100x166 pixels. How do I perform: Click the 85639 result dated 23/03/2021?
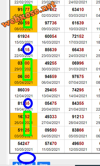click(x=51, y=53)
